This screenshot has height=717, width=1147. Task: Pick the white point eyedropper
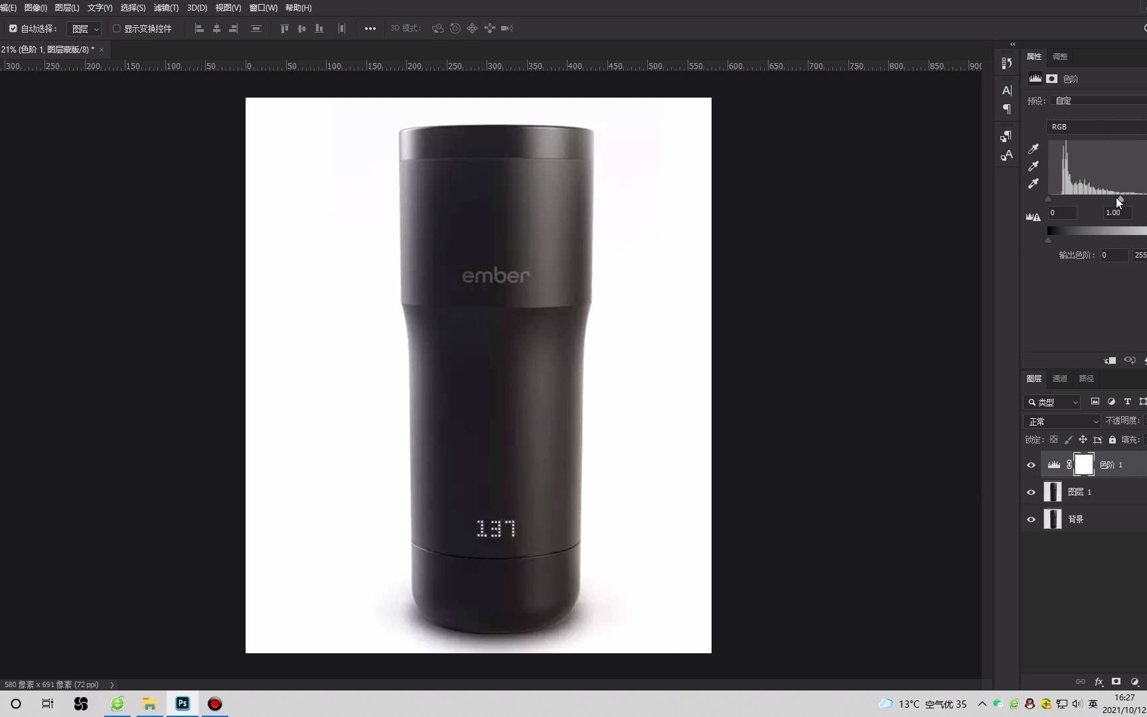point(1033,183)
